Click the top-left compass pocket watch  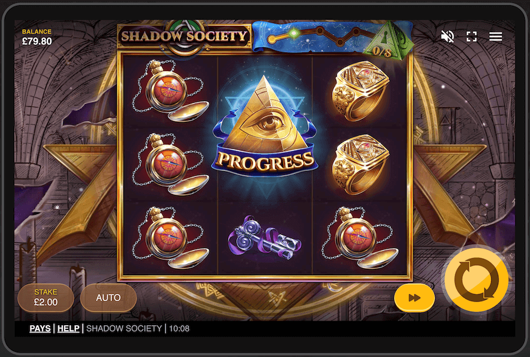click(x=170, y=91)
